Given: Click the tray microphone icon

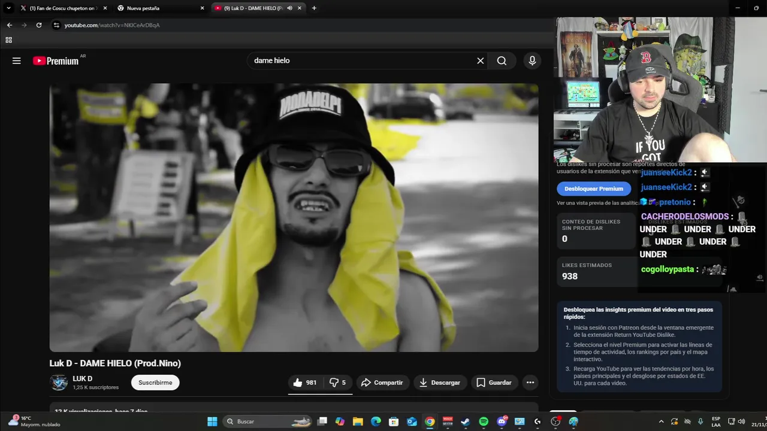Looking at the screenshot, I should (x=700, y=421).
